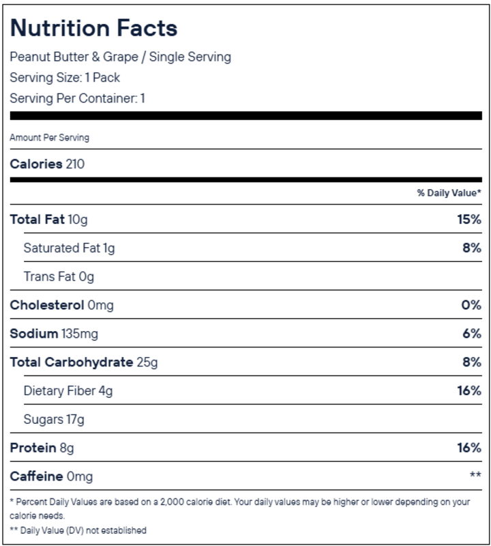This screenshot has width=491, height=546.
Task: Click the Total Fat 10g label
Action: click(48, 219)
